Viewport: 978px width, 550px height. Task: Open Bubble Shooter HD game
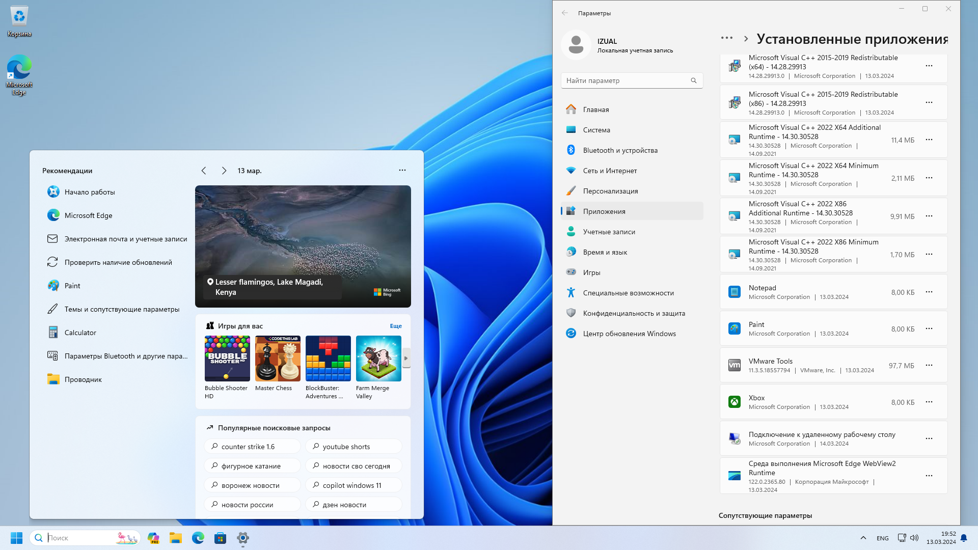click(227, 368)
